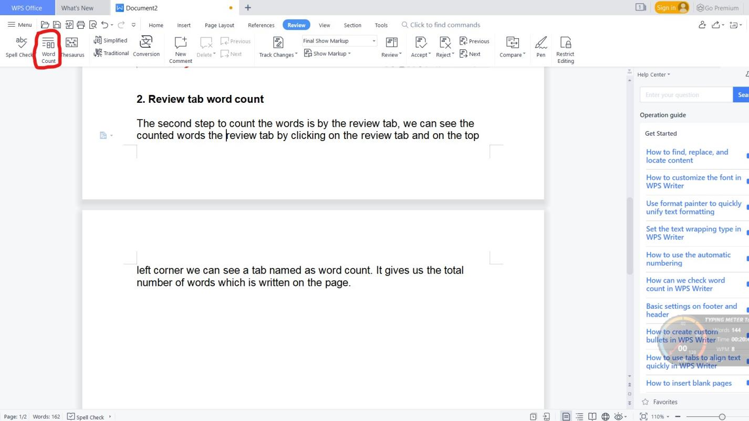
Task: Toggle full screen reading mode
Action: pos(592,416)
